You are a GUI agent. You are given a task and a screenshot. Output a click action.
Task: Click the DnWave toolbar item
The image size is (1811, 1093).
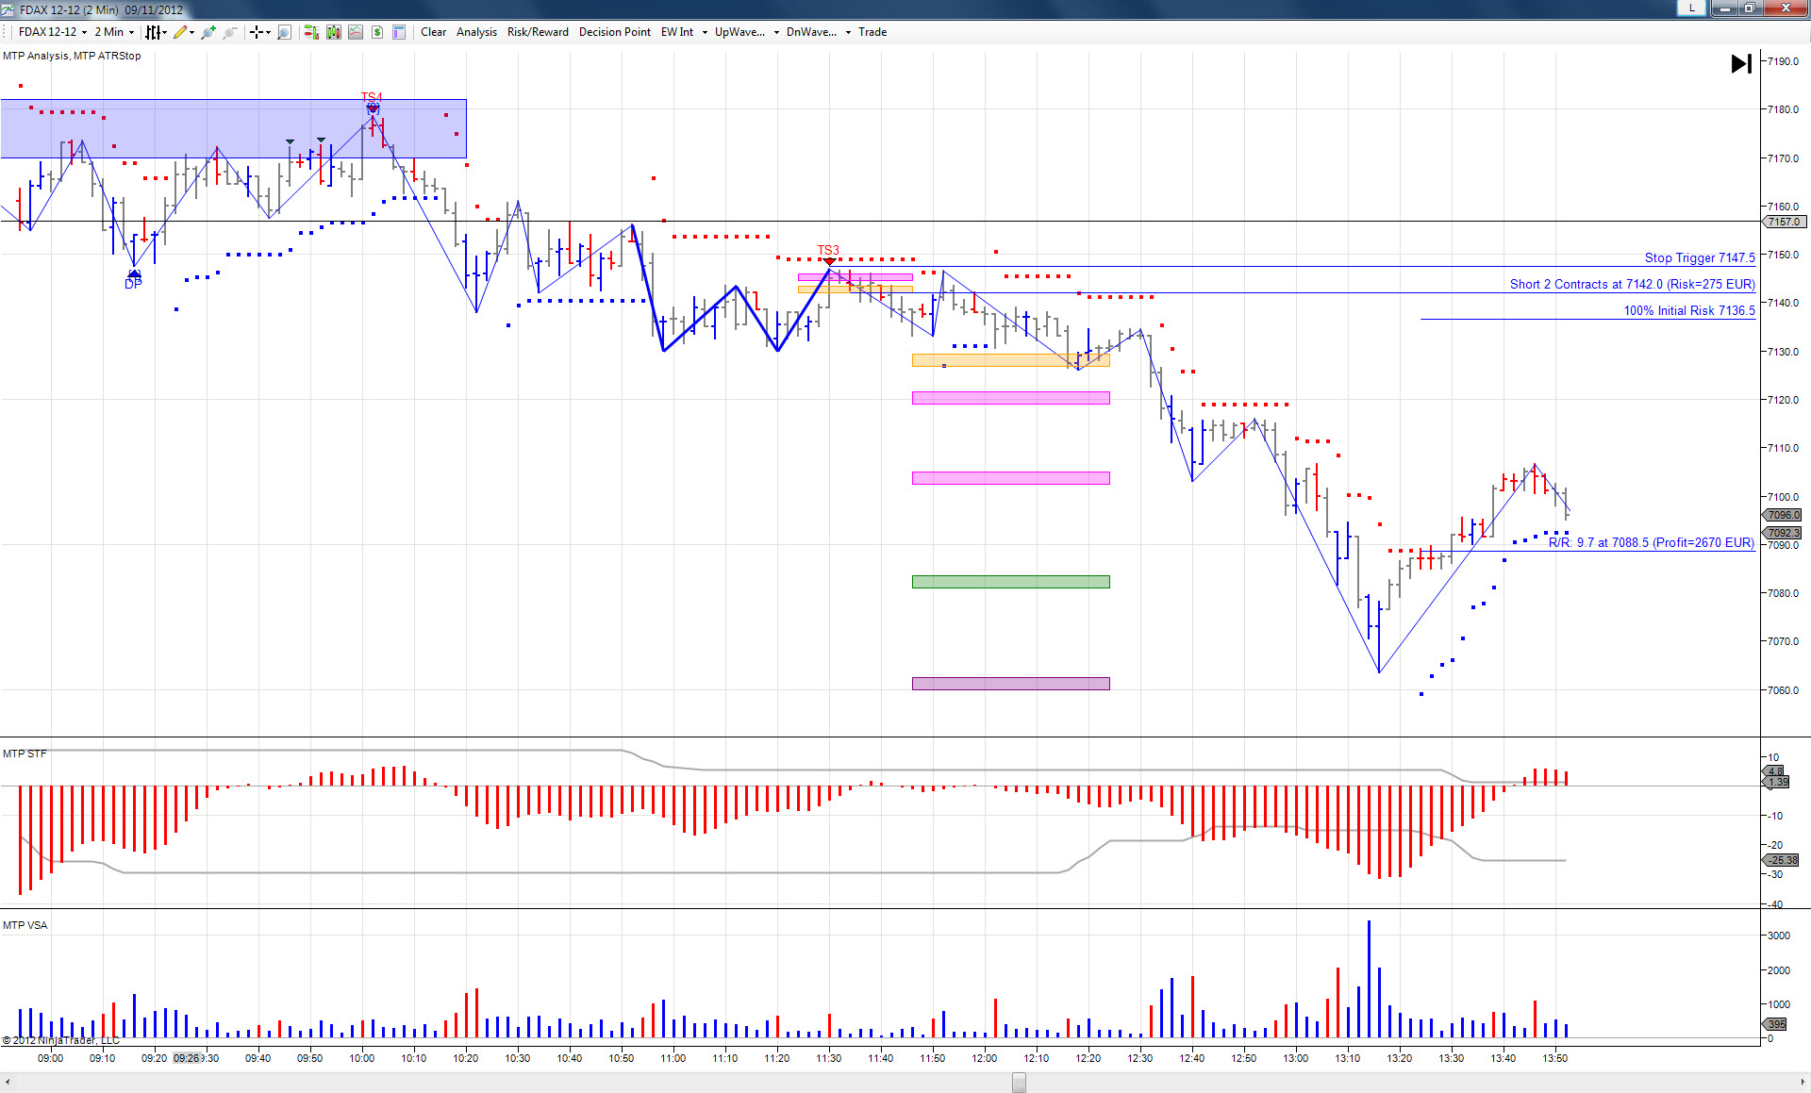pyautogui.click(x=811, y=32)
